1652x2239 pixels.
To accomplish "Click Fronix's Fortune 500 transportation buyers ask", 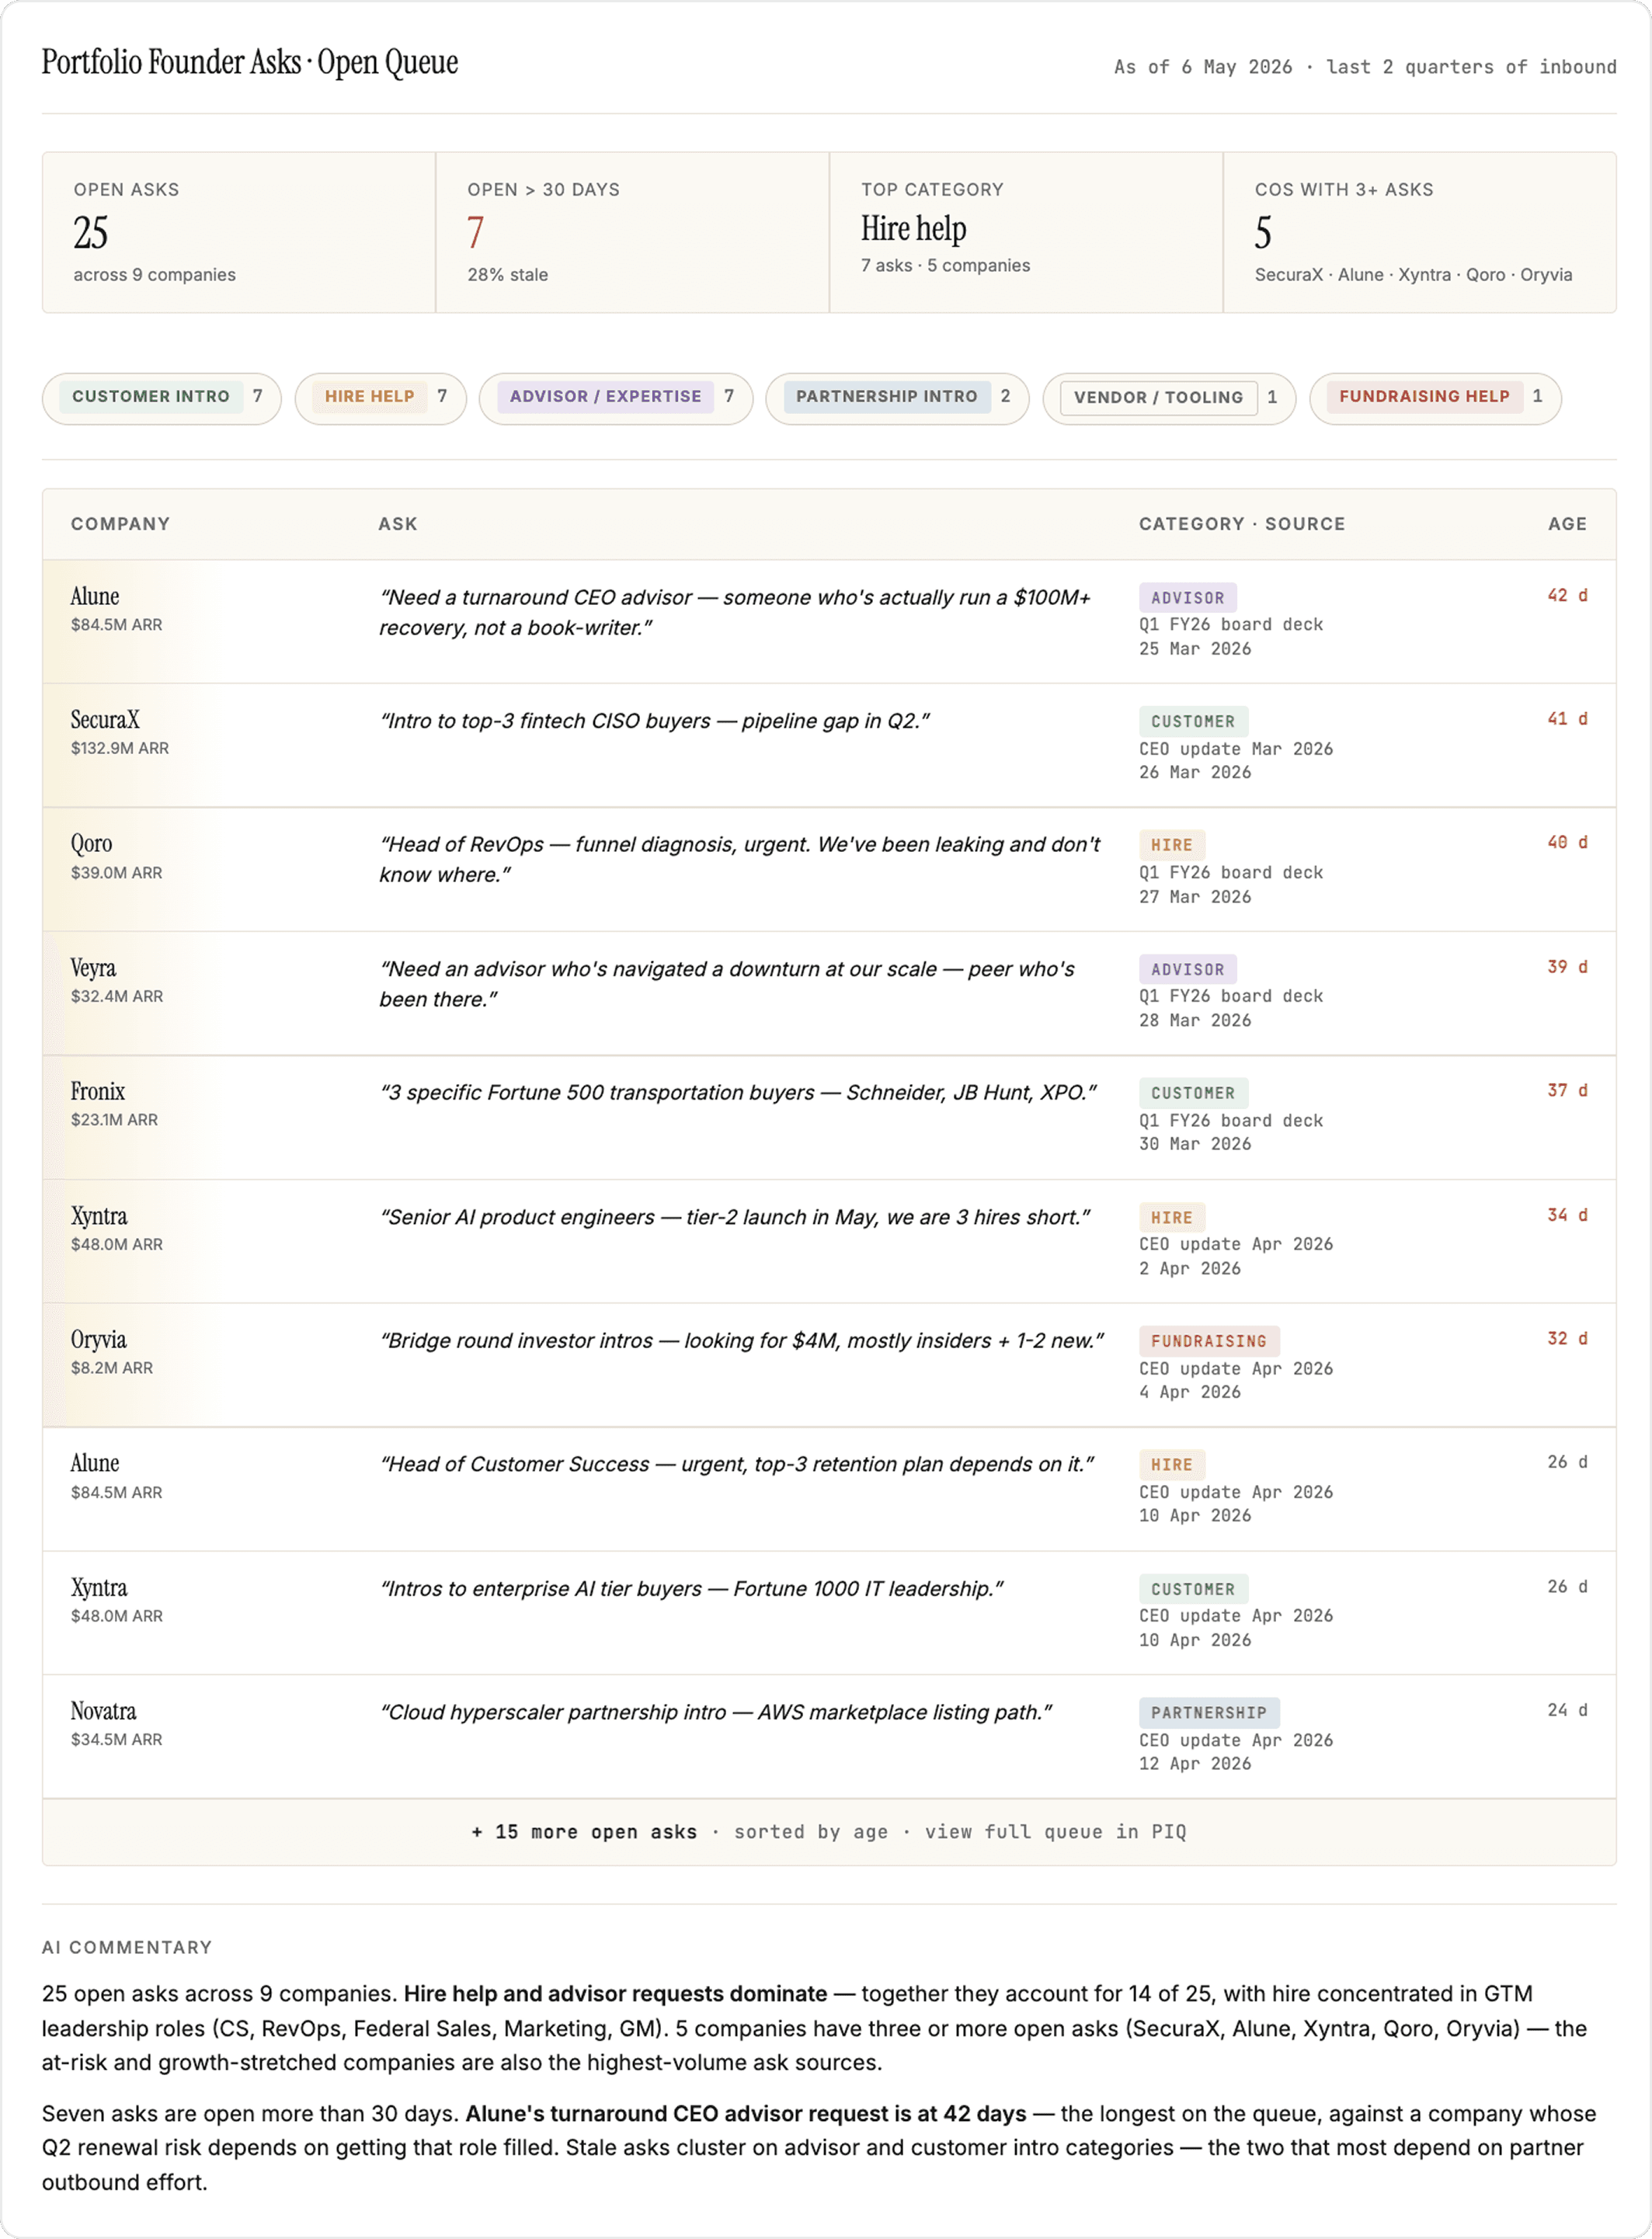I will click(738, 1093).
